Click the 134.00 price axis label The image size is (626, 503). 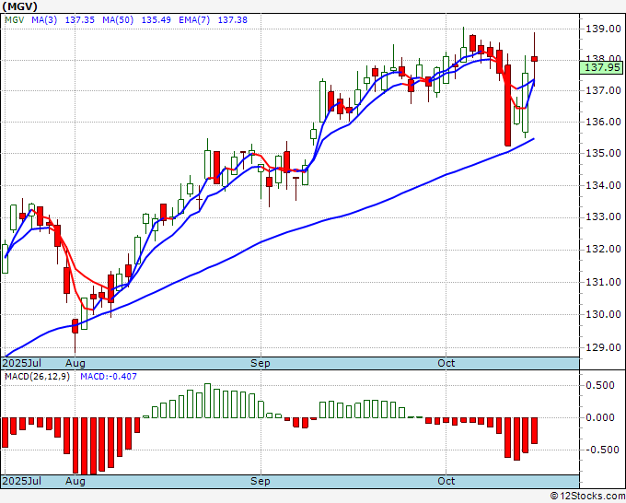pyautogui.click(x=603, y=185)
